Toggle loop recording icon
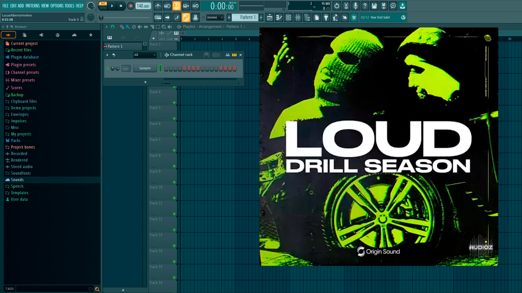 195,6
